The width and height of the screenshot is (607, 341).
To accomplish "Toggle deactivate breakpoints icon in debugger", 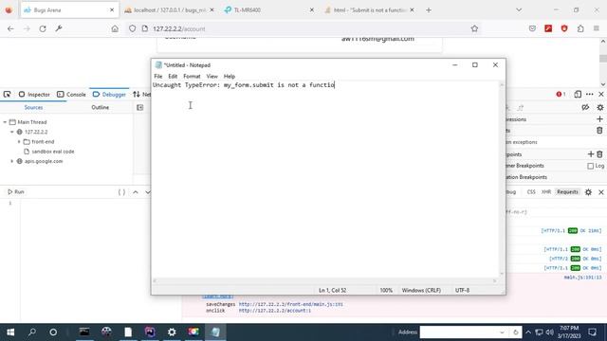I will [585, 107].
